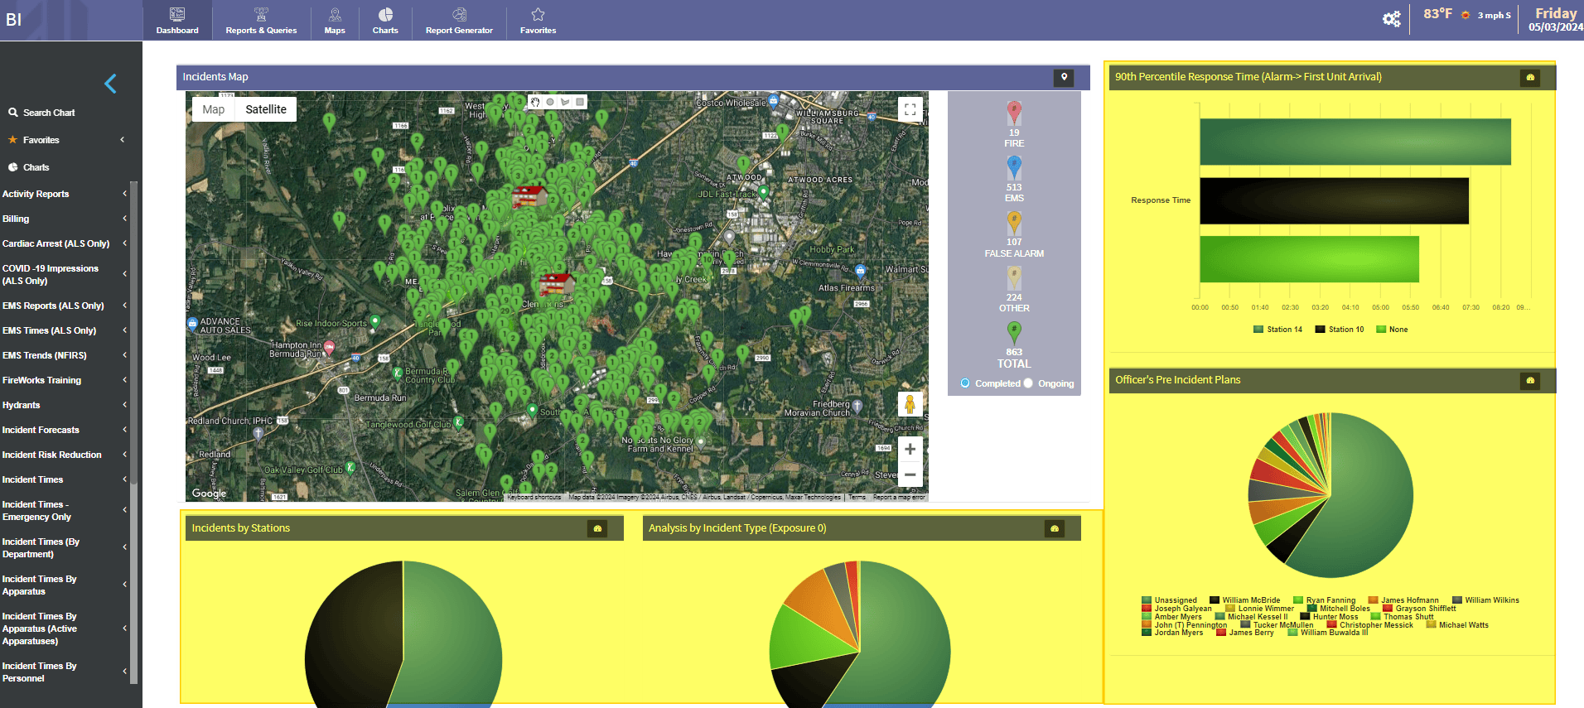Open Reports & Queries tab
The image size is (1584, 708).
[261, 21]
